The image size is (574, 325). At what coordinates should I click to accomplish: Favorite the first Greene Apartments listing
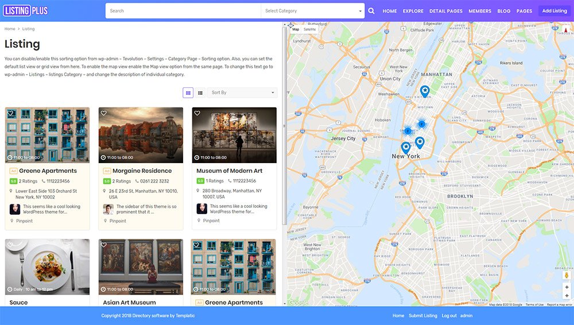click(x=10, y=113)
